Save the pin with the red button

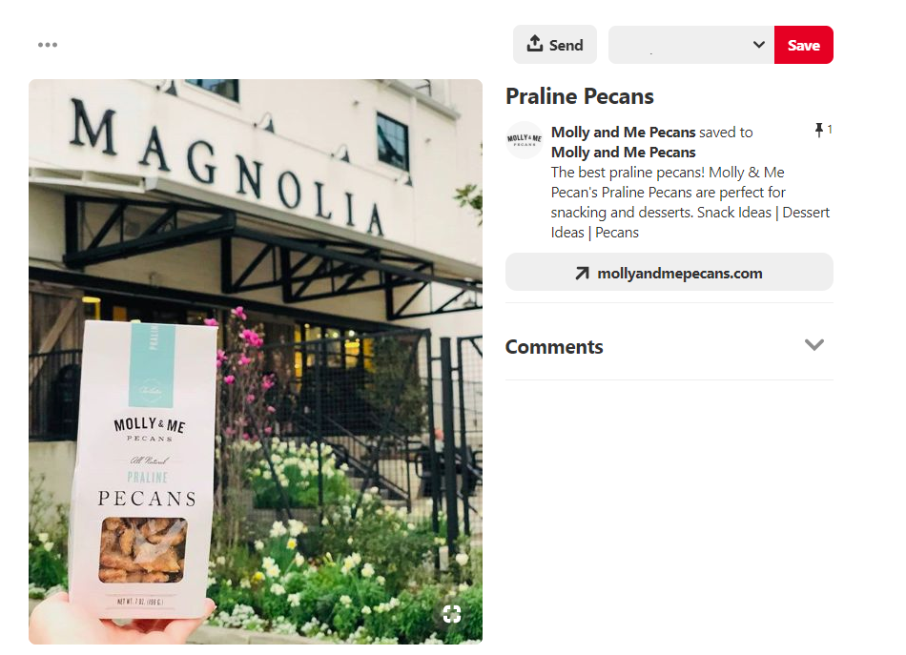[803, 45]
